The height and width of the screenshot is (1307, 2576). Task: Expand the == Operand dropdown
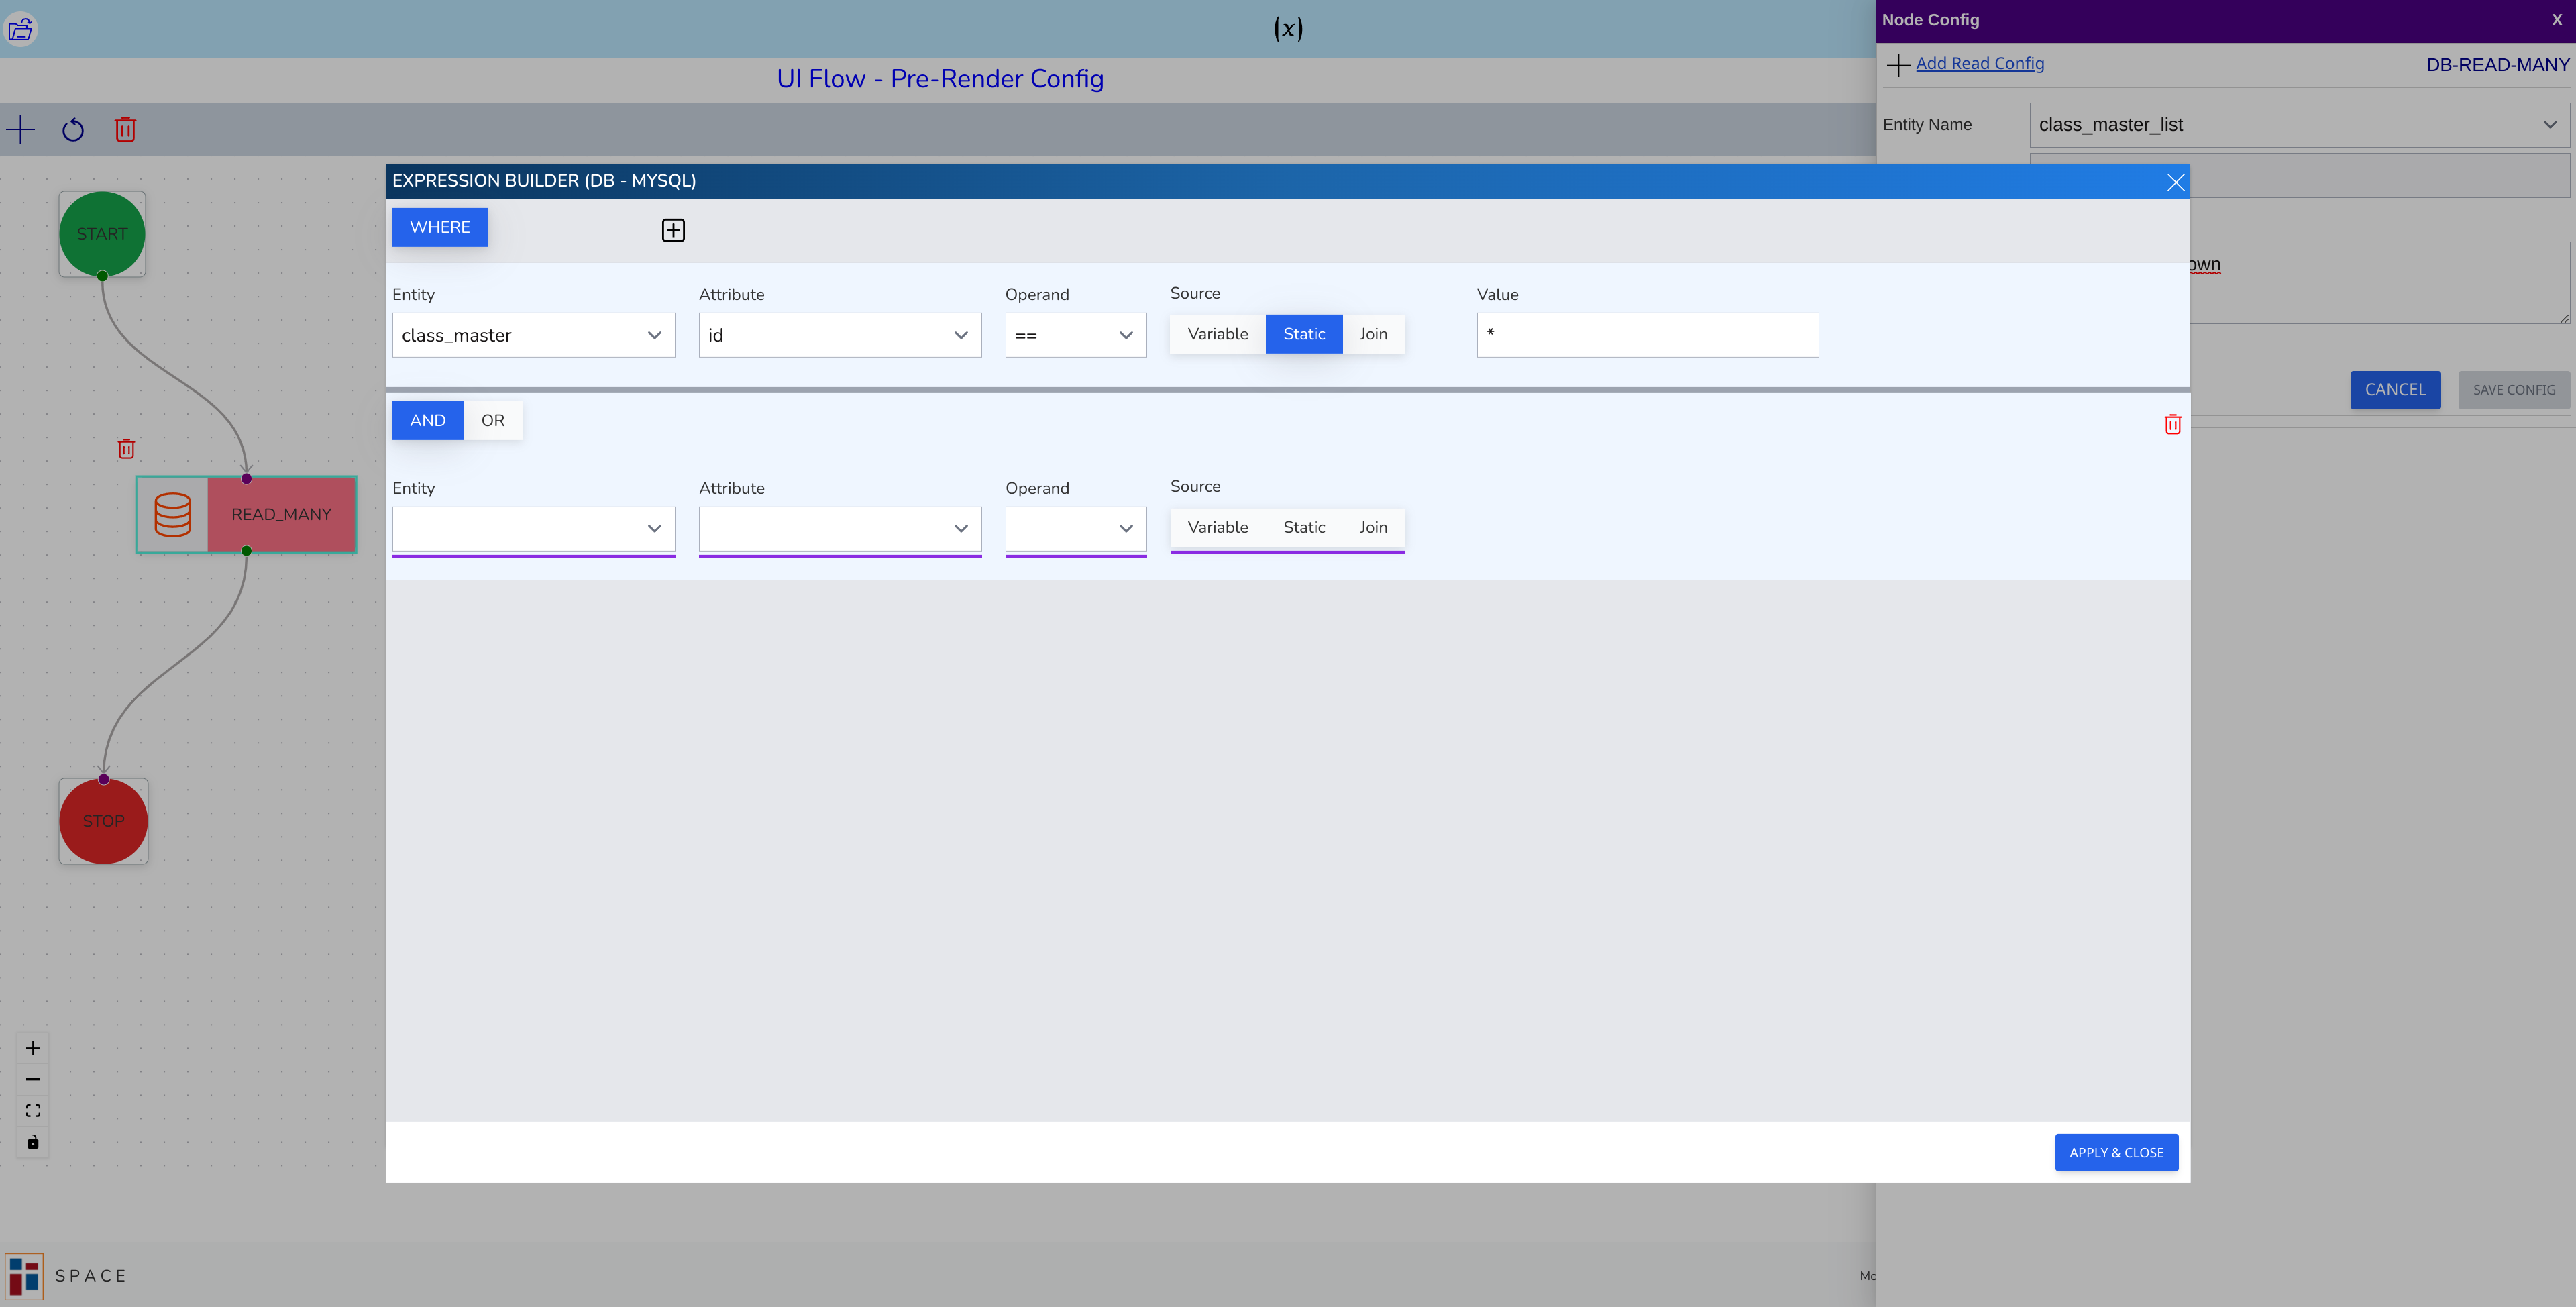point(1075,335)
